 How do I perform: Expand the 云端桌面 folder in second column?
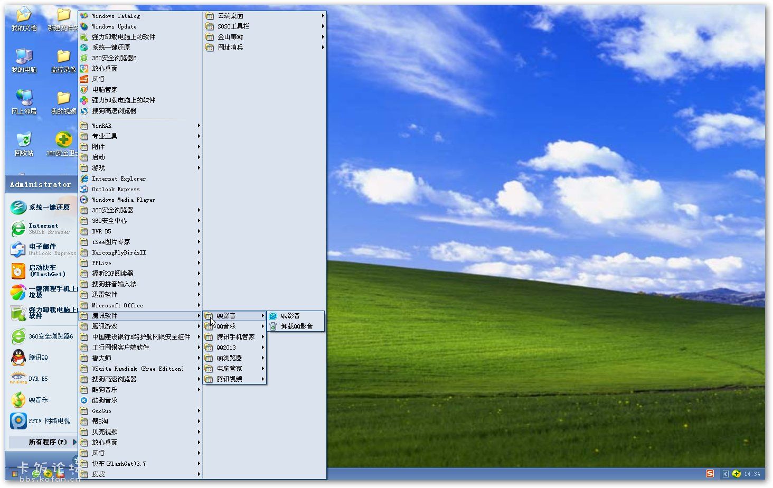[x=265, y=16]
